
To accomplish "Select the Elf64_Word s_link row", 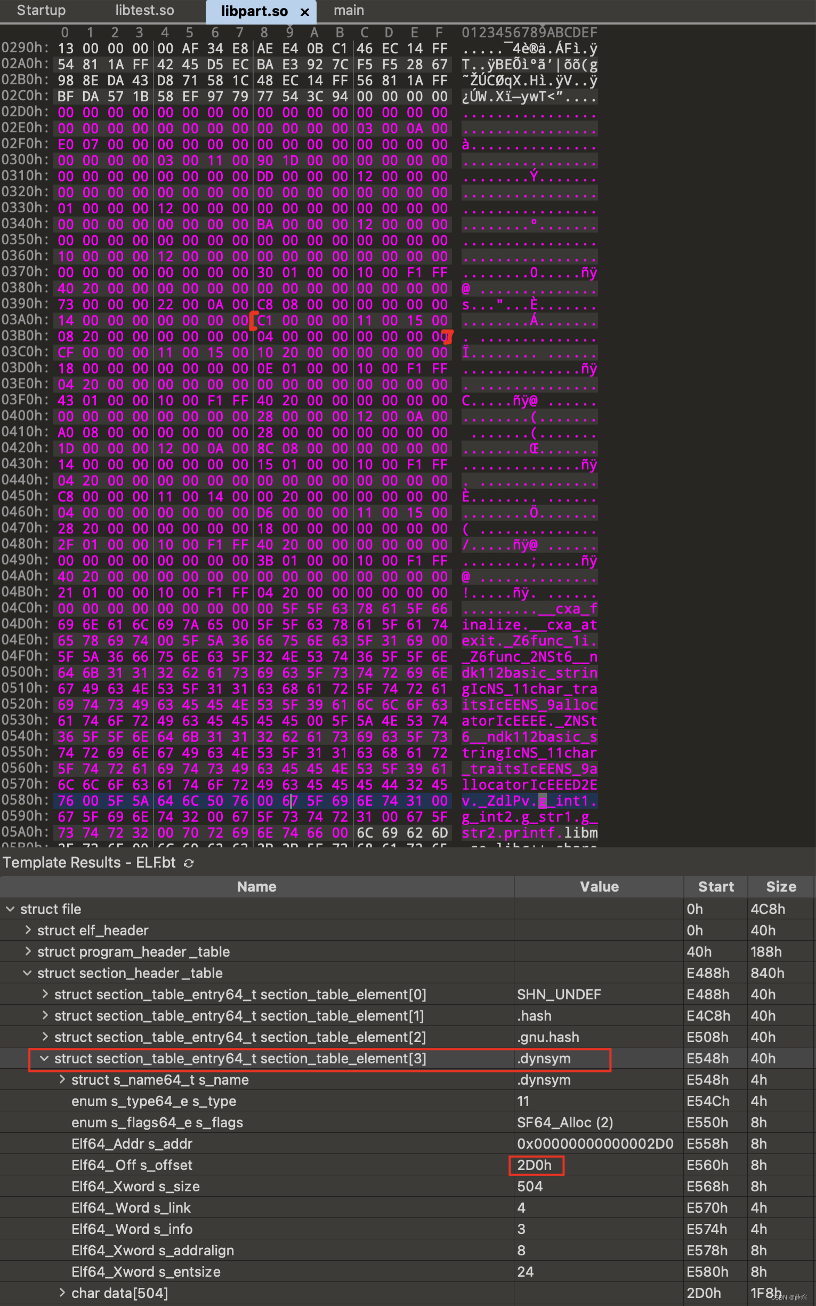I will click(407, 1208).
